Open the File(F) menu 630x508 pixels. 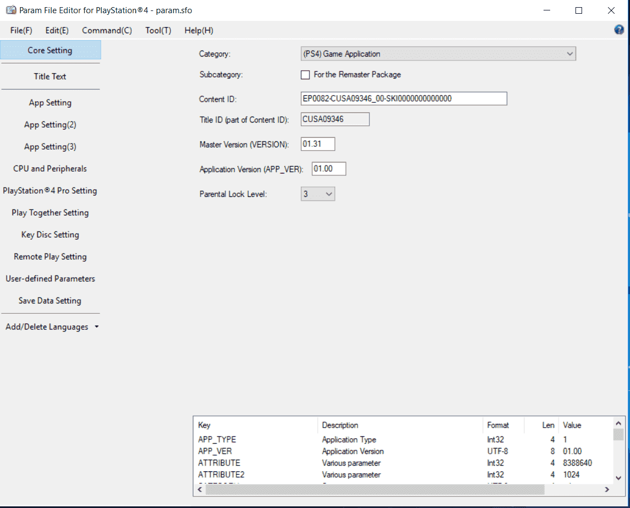coord(21,30)
